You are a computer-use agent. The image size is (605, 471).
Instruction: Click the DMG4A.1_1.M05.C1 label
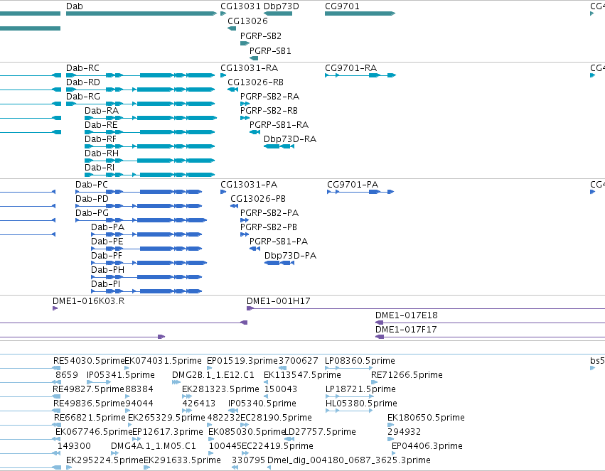(153, 446)
